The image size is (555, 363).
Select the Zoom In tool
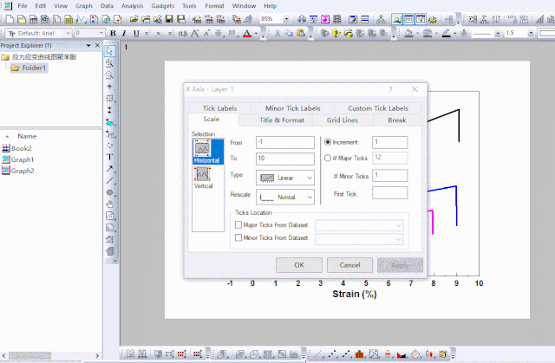point(110,63)
